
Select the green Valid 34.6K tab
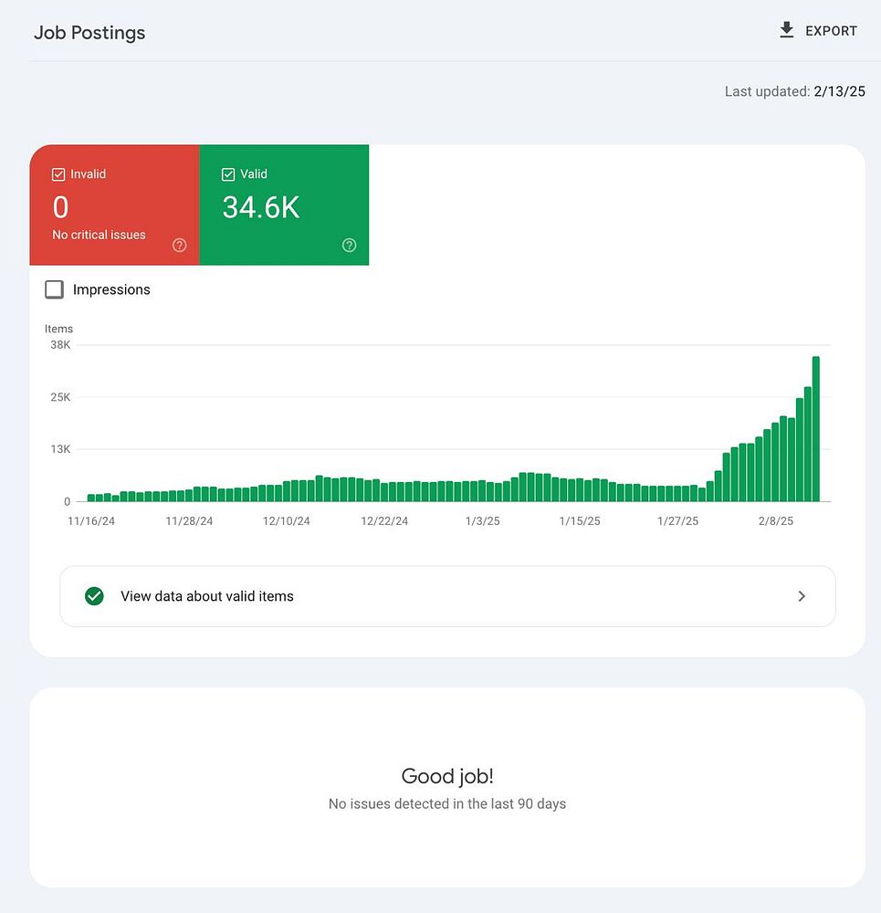click(x=284, y=205)
